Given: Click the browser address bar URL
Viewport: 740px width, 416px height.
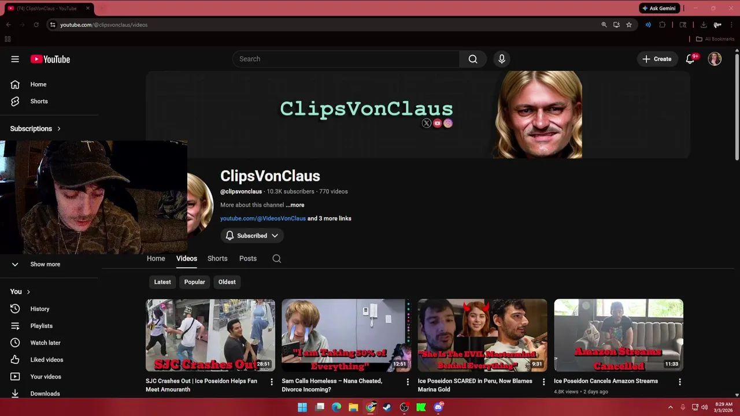Looking at the screenshot, I should [104, 25].
